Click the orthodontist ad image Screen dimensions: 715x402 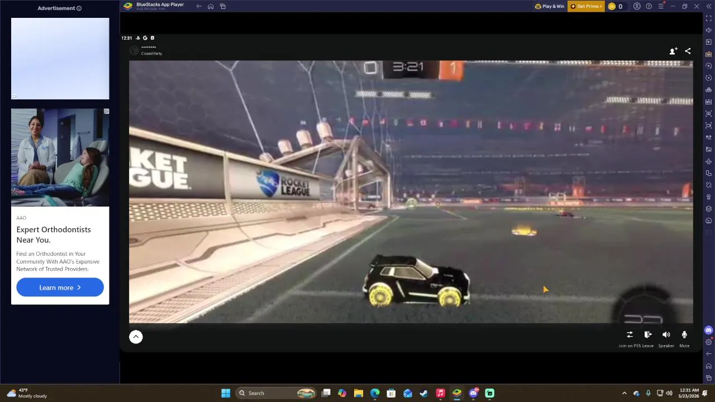point(60,157)
